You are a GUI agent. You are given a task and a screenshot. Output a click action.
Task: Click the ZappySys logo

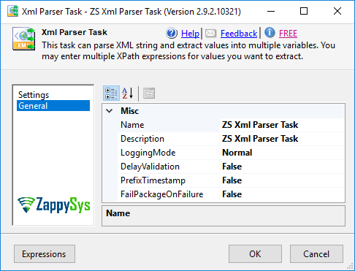pyautogui.click(x=53, y=205)
